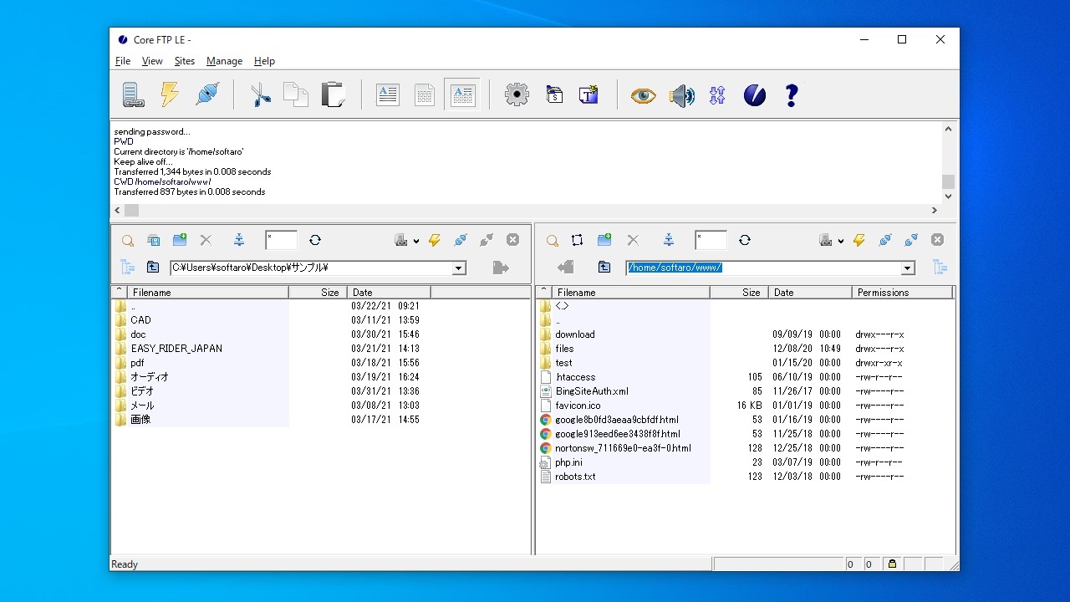
Task: Click the reconnect plug icon in main toolbar
Action: tap(206, 95)
